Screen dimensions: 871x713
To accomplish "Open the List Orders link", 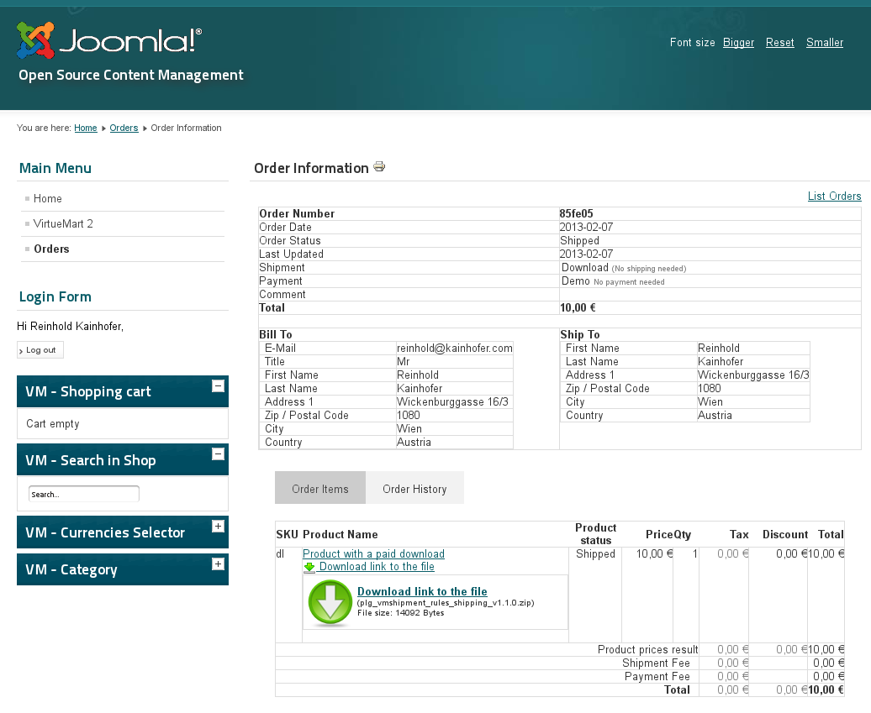I will tap(834, 197).
